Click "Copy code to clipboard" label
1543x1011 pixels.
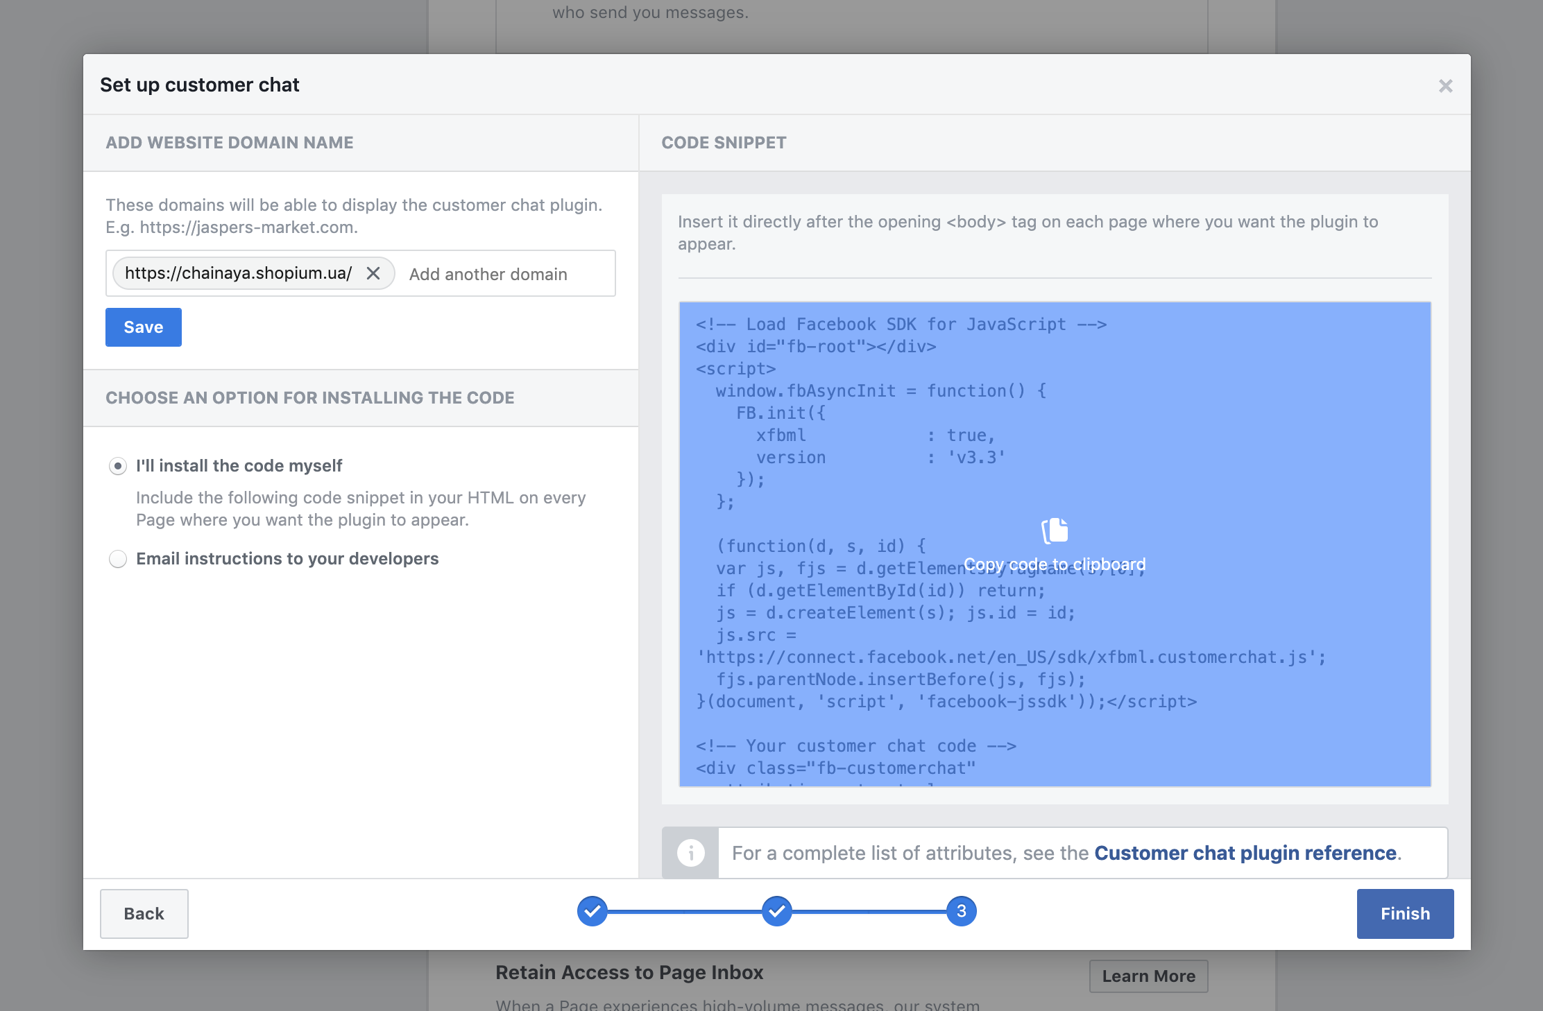tap(1055, 564)
